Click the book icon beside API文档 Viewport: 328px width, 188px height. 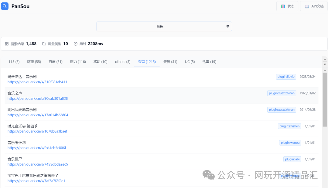coord(307,6)
